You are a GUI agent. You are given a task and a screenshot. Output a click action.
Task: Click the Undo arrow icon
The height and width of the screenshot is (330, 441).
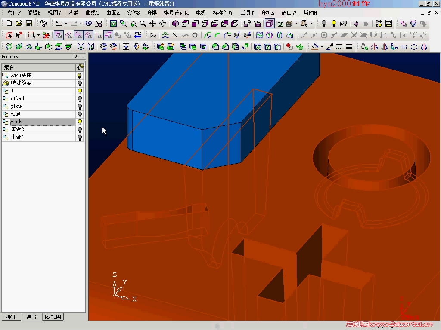tap(59, 24)
